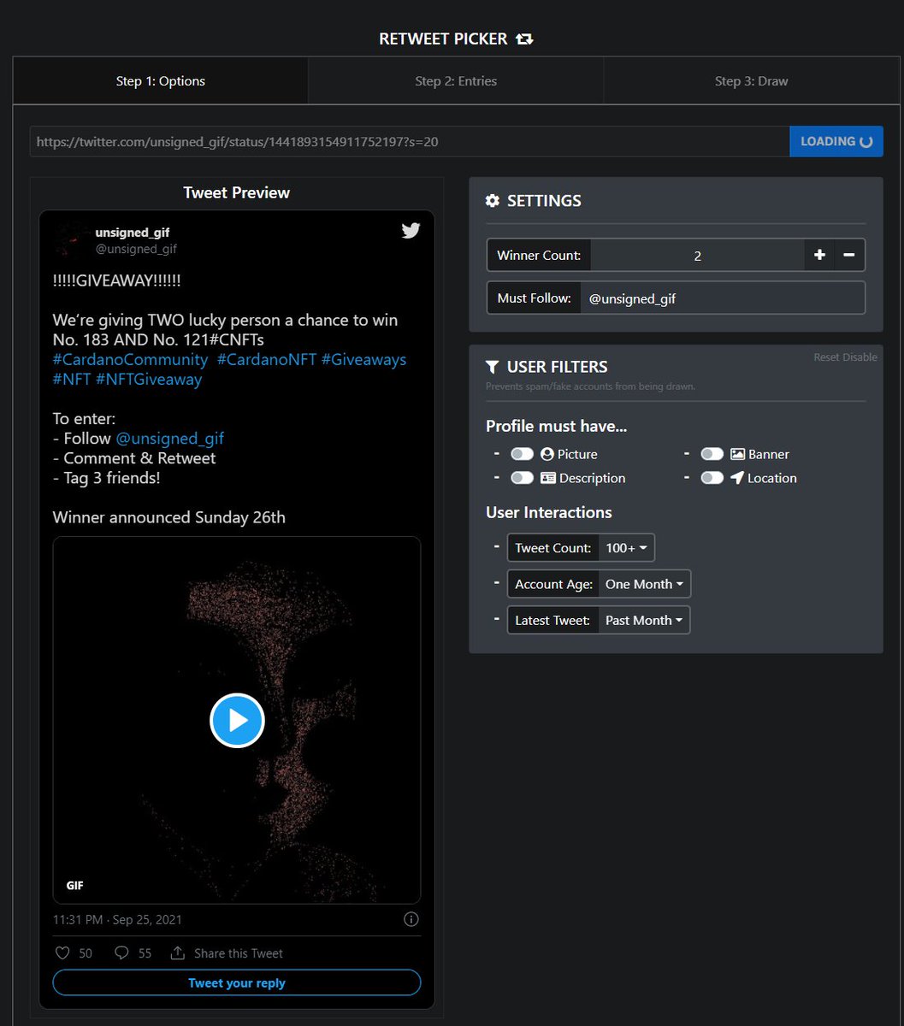Click the heart like icon with 50
This screenshot has height=1026, width=904.
tap(62, 952)
